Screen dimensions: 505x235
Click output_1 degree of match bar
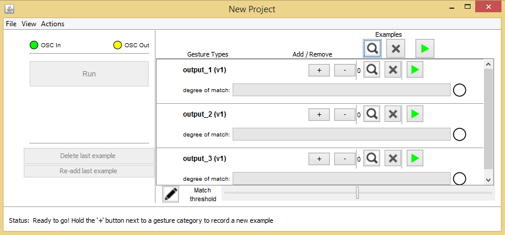coord(341,90)
